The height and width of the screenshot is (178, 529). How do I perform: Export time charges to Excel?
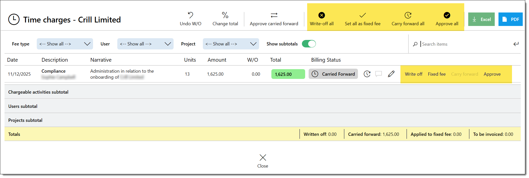[x=481, y=19]
